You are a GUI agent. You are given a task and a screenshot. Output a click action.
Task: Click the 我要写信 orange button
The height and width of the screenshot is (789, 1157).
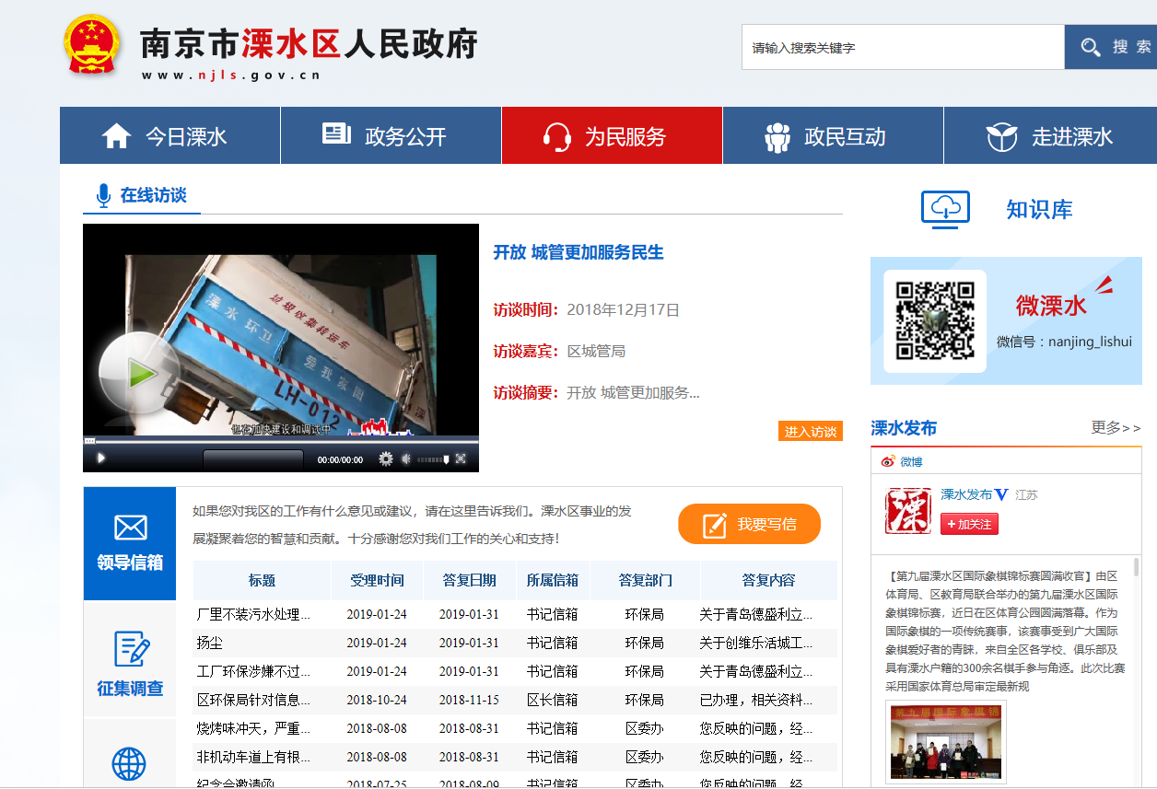[x=749, y=524]
